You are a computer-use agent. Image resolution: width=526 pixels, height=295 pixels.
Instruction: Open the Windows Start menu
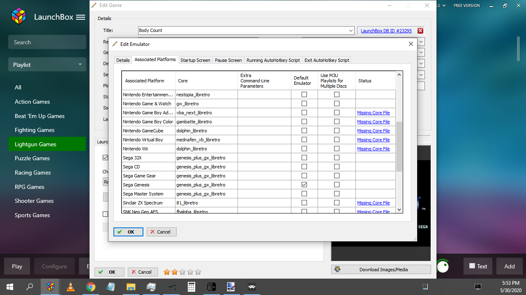pos(10,287)
